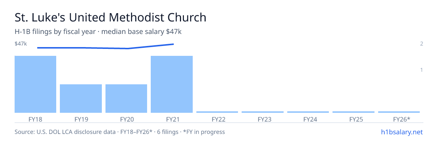Click the FY18 axis label

point(35,119)
